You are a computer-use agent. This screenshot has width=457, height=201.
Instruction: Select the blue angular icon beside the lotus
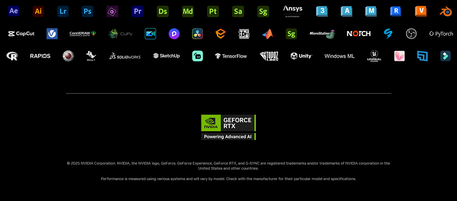pos(422,56)
